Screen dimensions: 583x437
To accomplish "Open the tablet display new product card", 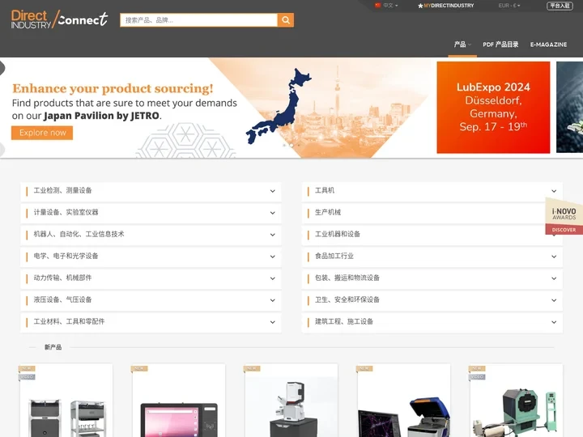I will pyautogui.click(x=178, y=401).
